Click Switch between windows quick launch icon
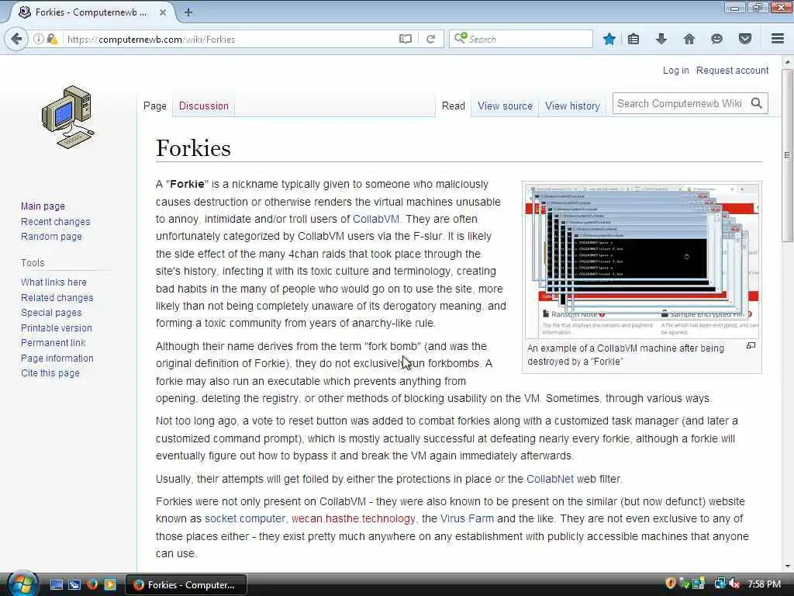794x596 pixels. [74, 585]
